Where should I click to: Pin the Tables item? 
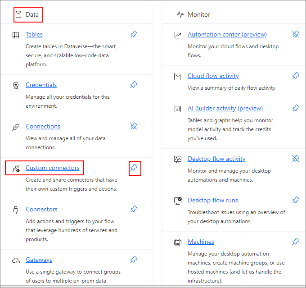tap(134, 34)
